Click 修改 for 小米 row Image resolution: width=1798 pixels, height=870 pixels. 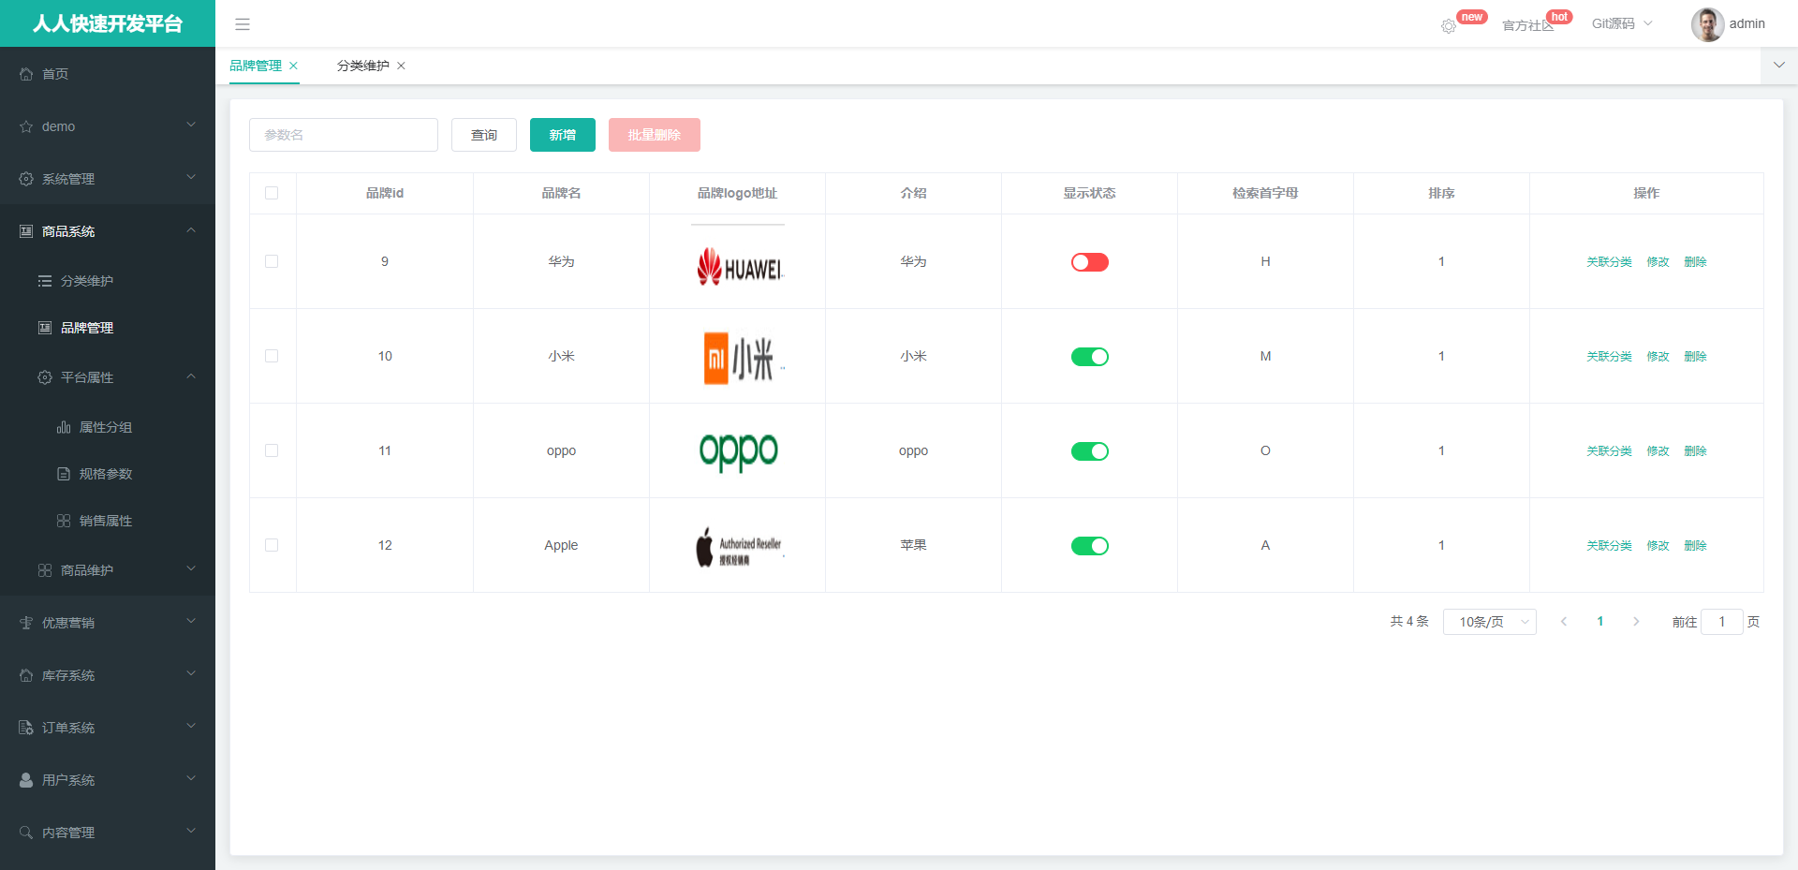point(1658,357)
